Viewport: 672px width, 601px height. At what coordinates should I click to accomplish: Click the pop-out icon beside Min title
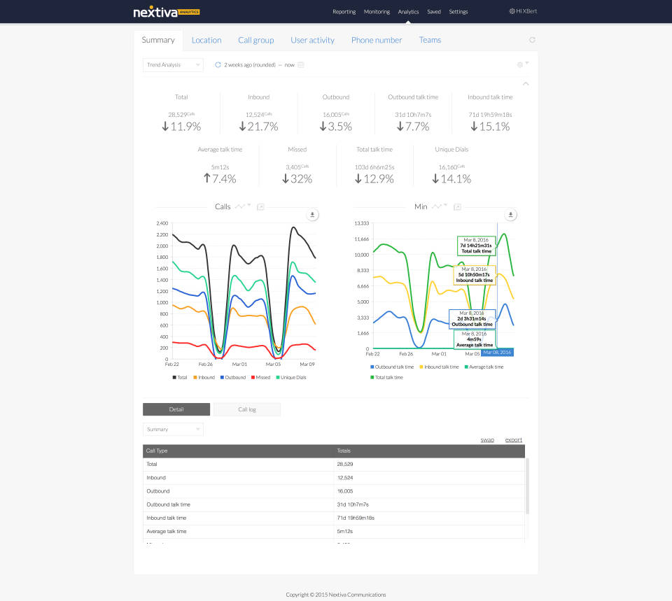[x=457, y=207]
